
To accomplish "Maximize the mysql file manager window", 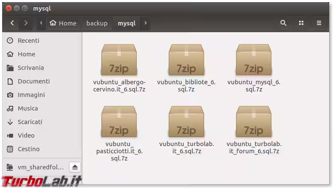I will (25, 8).
